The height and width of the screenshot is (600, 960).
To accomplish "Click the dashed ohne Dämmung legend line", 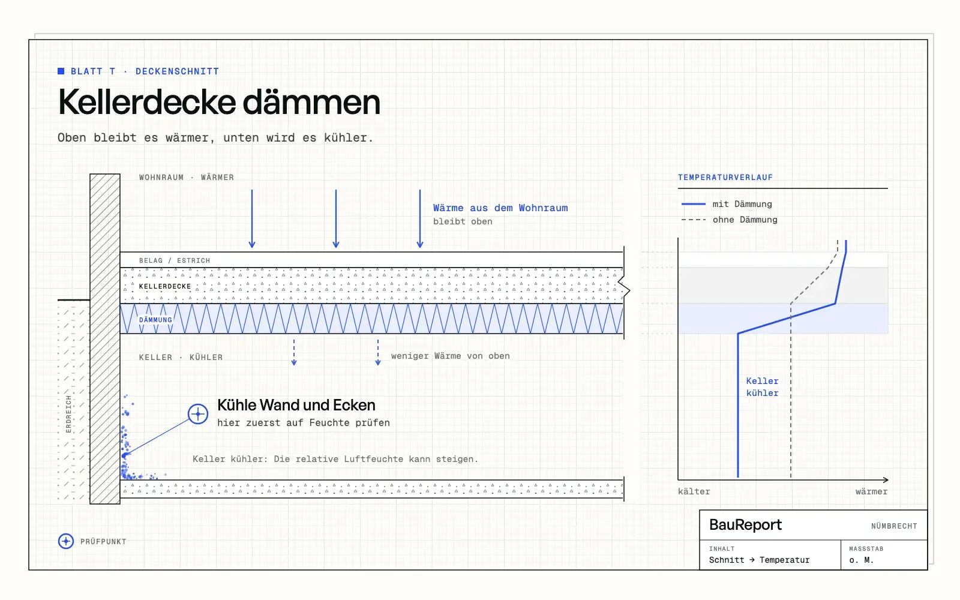I will pyautogui.click(x=694, y=220).
